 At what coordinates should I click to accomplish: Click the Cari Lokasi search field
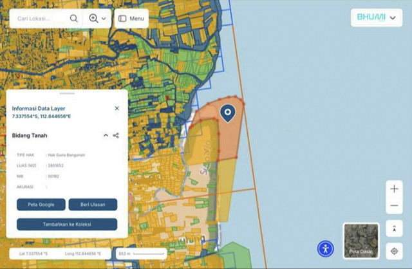coord(40,19)
